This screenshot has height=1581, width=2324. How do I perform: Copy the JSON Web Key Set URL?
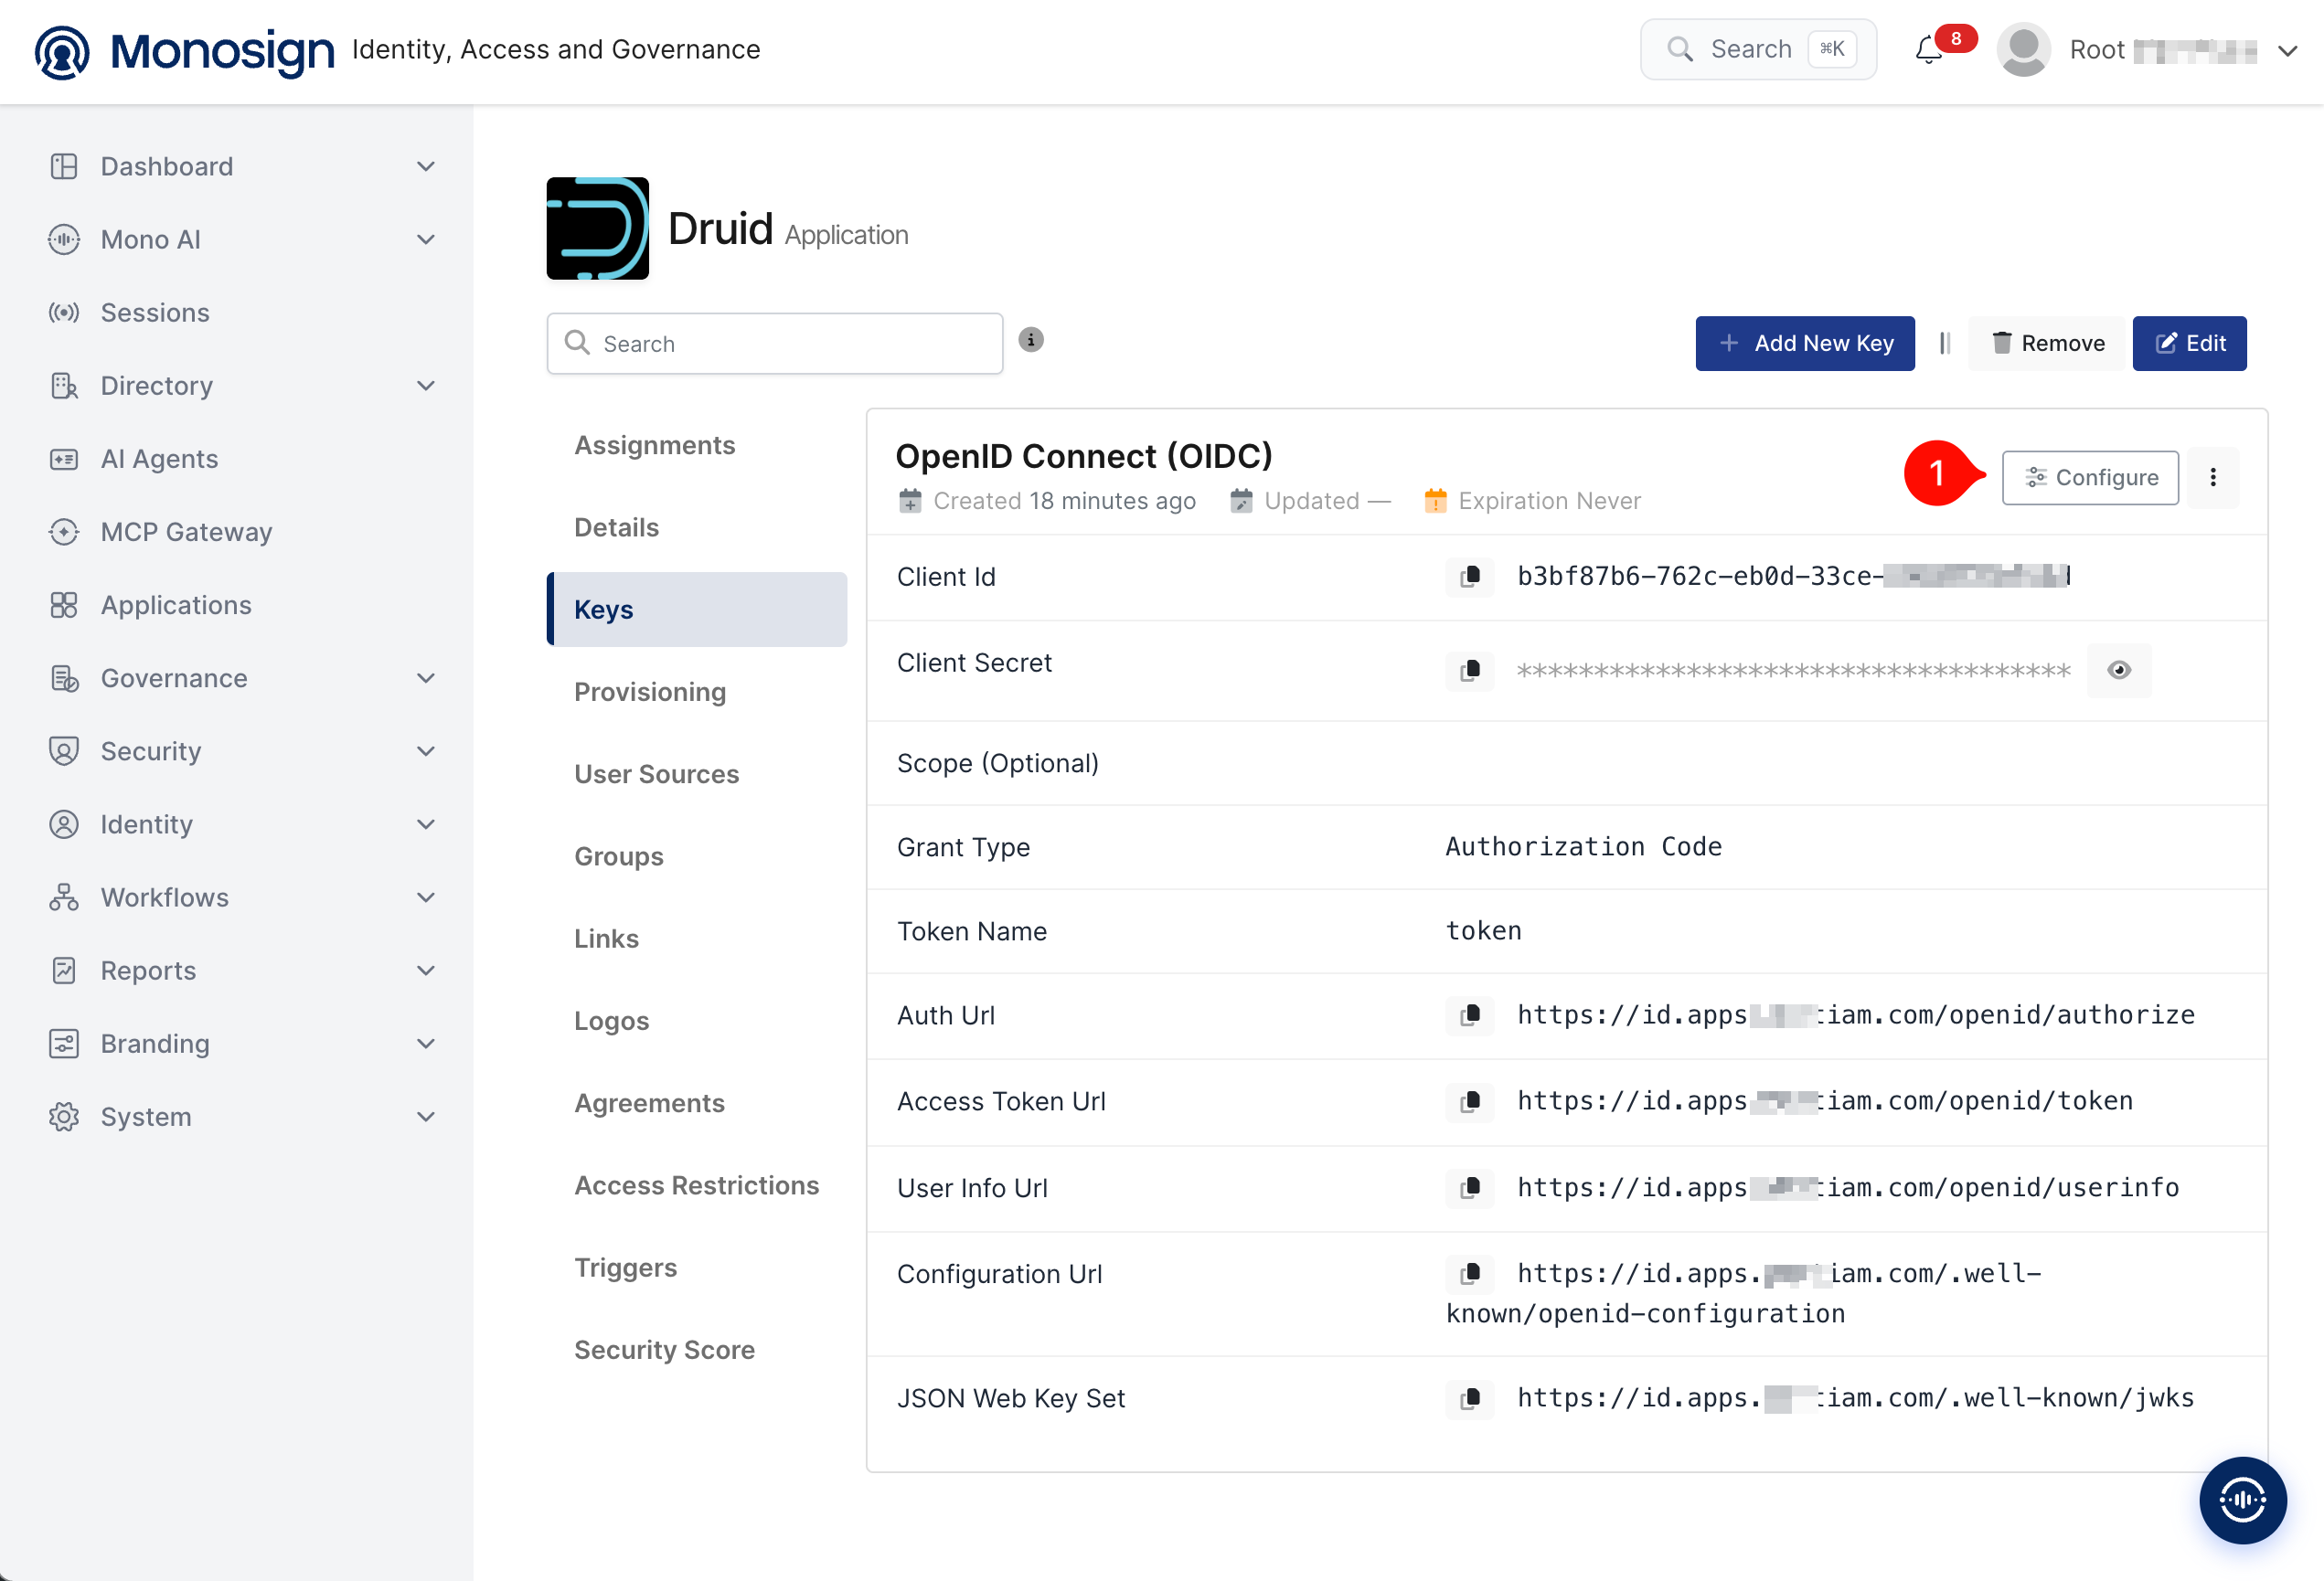tap(1470, 1398)
